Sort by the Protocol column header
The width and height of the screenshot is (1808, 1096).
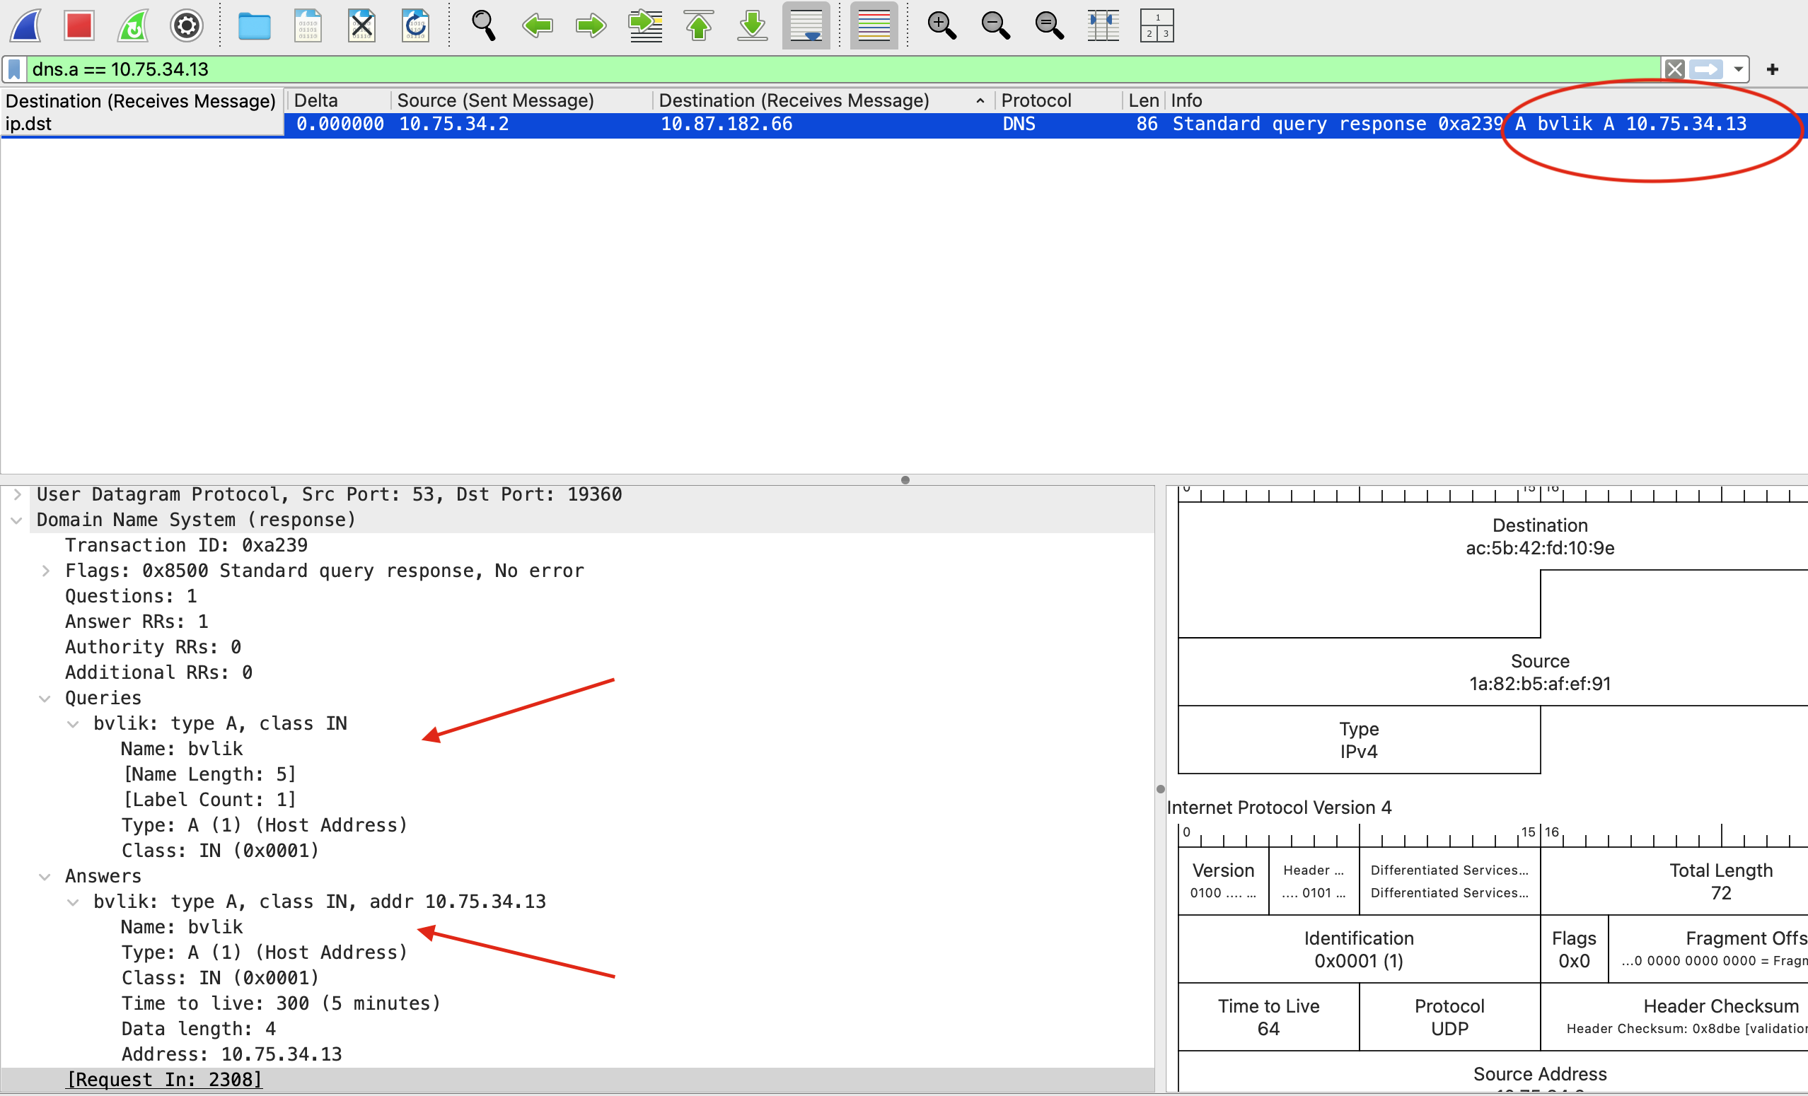(x=1036, y=100)
